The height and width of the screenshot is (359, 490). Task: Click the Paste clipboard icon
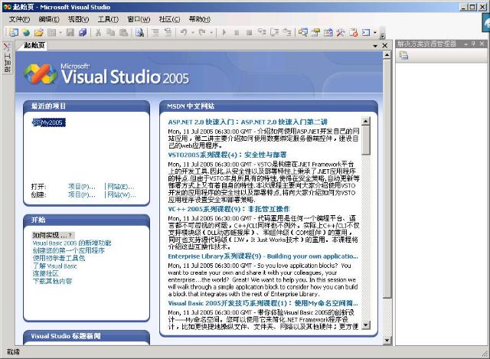coord(124,32)
